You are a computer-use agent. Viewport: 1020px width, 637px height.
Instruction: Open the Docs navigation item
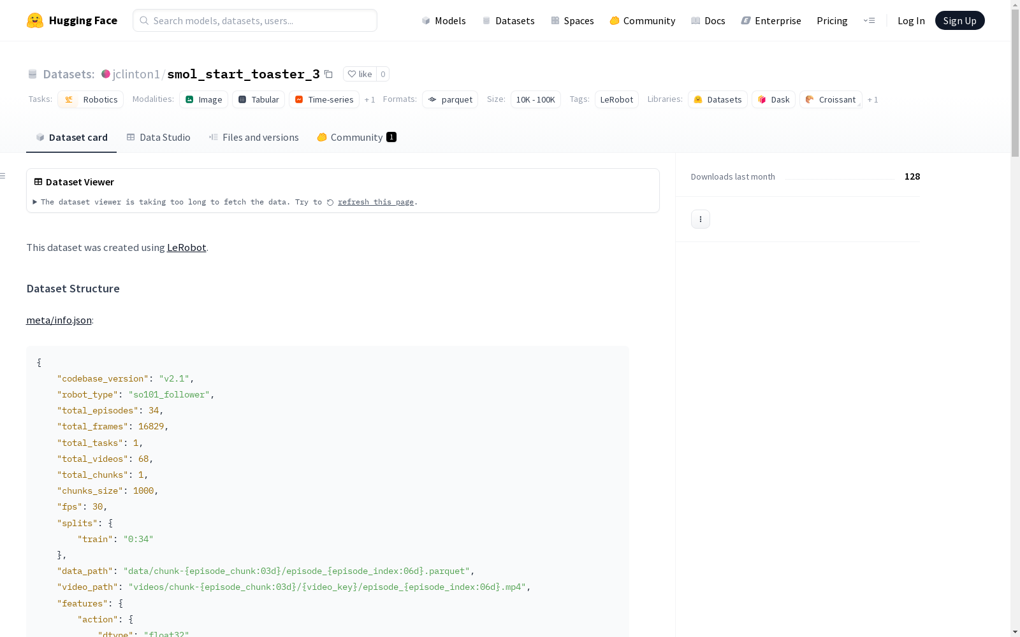click(x=708, y=20)
